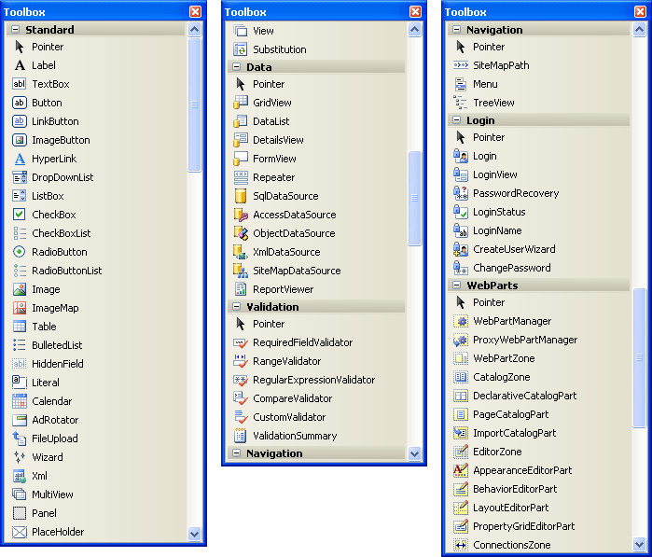Collapse the Standard section
Image resolution: width=652 pixels, height=557 pixels.
click(x=15, y=30)
